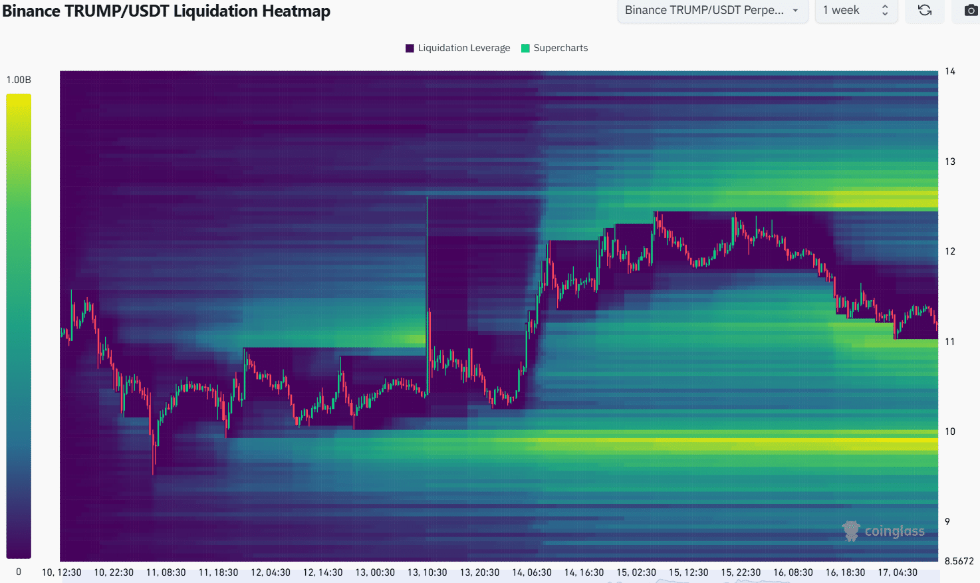Viewport: 980px width, 583px height.
Task: Click the 15, 12:30 time axis label
Action: (689, 572)
